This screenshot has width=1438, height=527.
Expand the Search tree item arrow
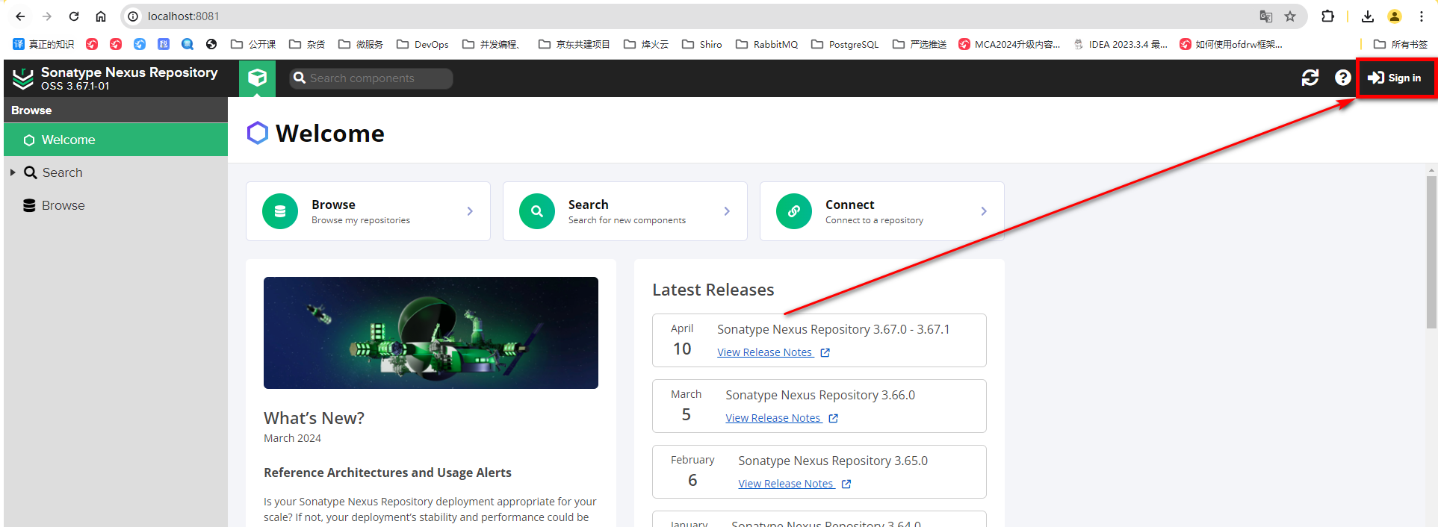tap(13, 172)
